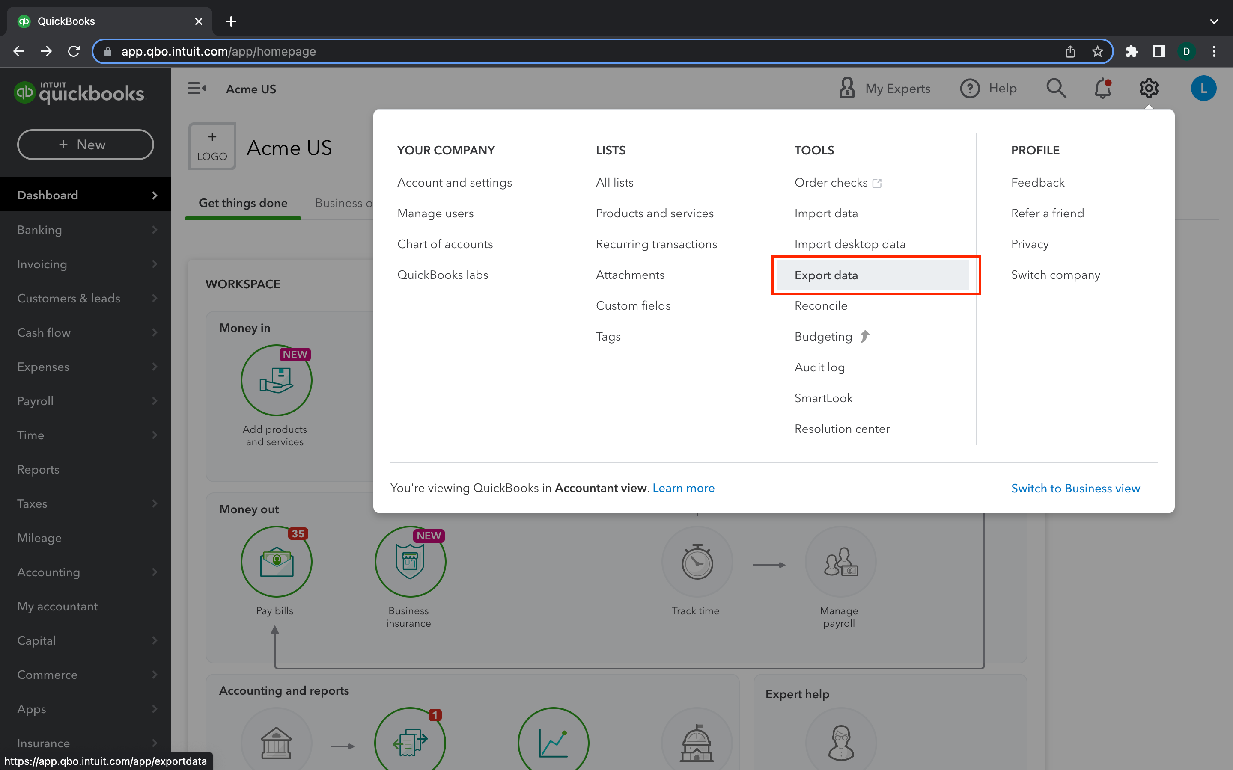Add a company logo
Image resolution: width=1233 pixels, height=770 pixels.
click(212, 146)
